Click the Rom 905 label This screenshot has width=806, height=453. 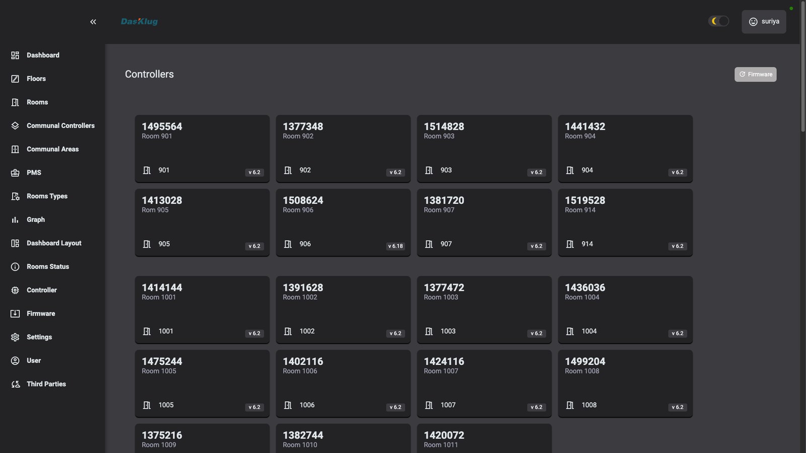tap(155, 210)
